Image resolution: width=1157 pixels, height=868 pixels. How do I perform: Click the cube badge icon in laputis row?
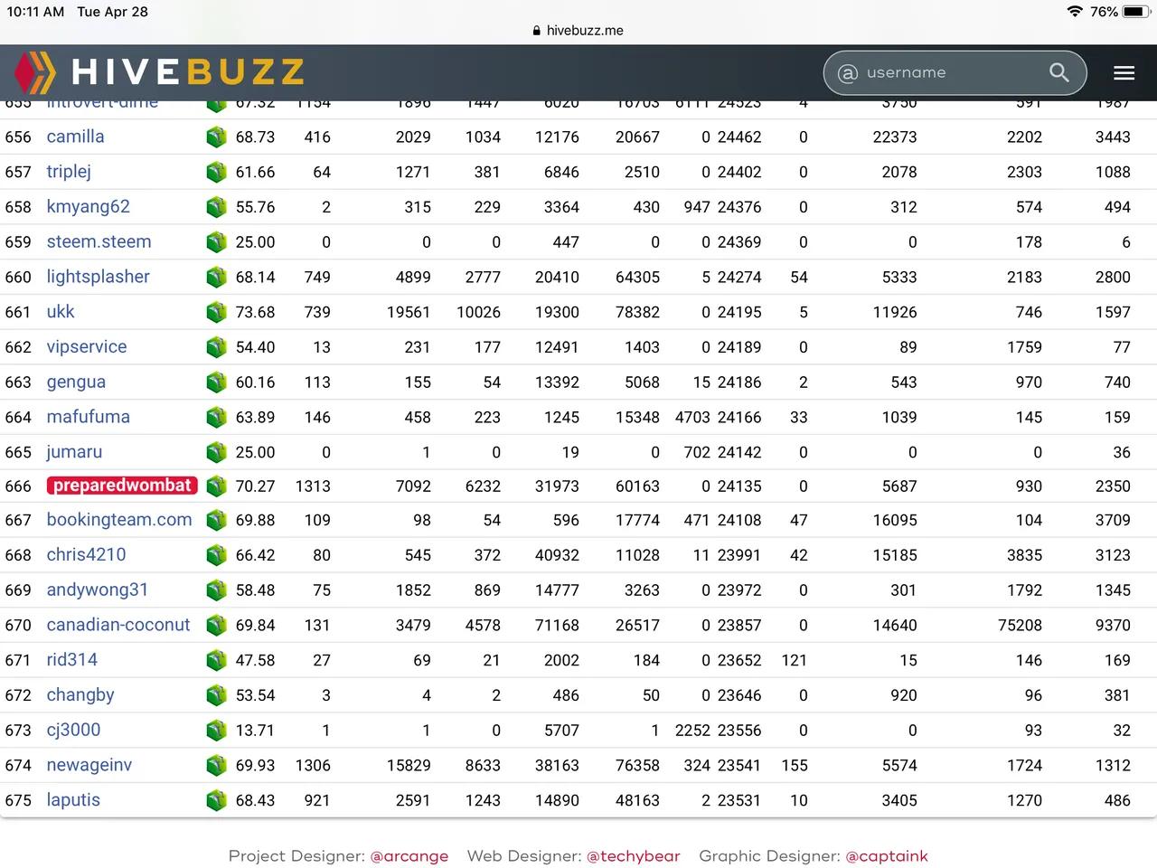(217, 801)
